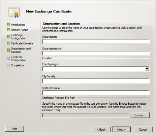Open Help for this wizard
The height and width of the screenshot is (136, 156).
[x=14, y=129]
